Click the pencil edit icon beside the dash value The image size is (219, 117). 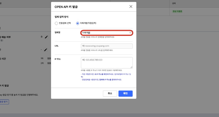click(x=46, y=50)
